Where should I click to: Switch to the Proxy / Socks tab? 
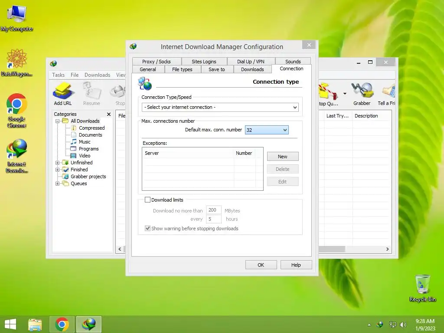click(x=157, y=62)
